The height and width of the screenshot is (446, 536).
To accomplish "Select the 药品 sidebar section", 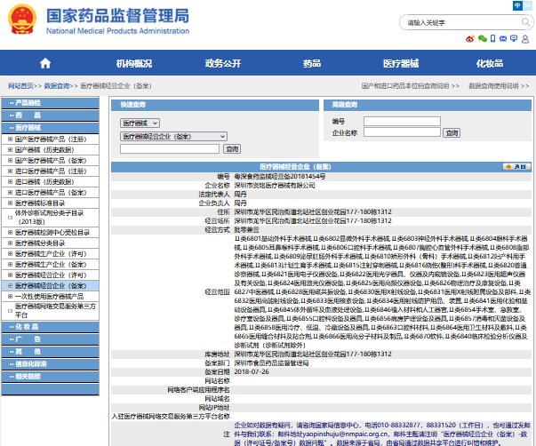I will coord(51,115).
